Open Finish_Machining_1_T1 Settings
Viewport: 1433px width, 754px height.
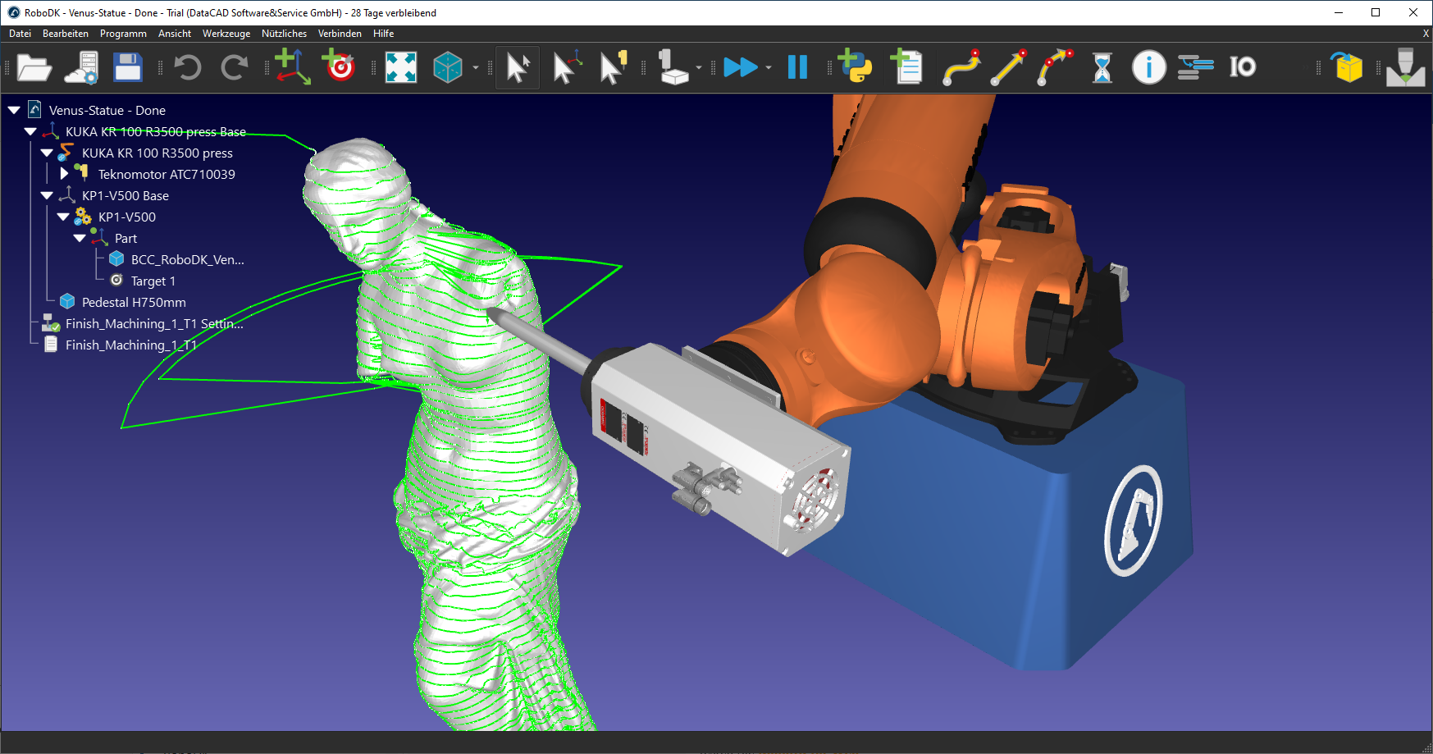point(153,323)
